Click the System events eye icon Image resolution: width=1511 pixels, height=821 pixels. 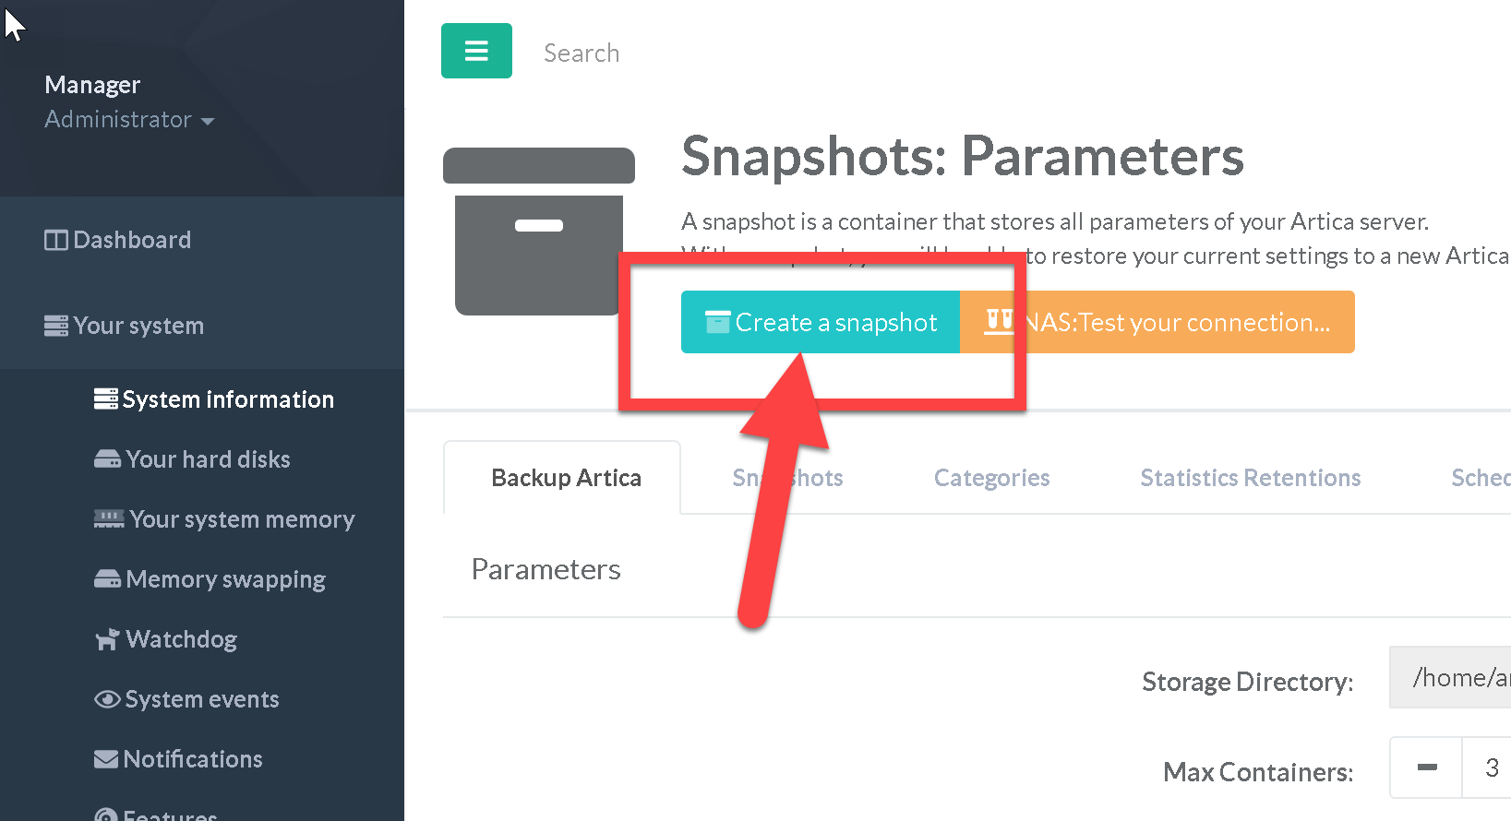point(107,699)
